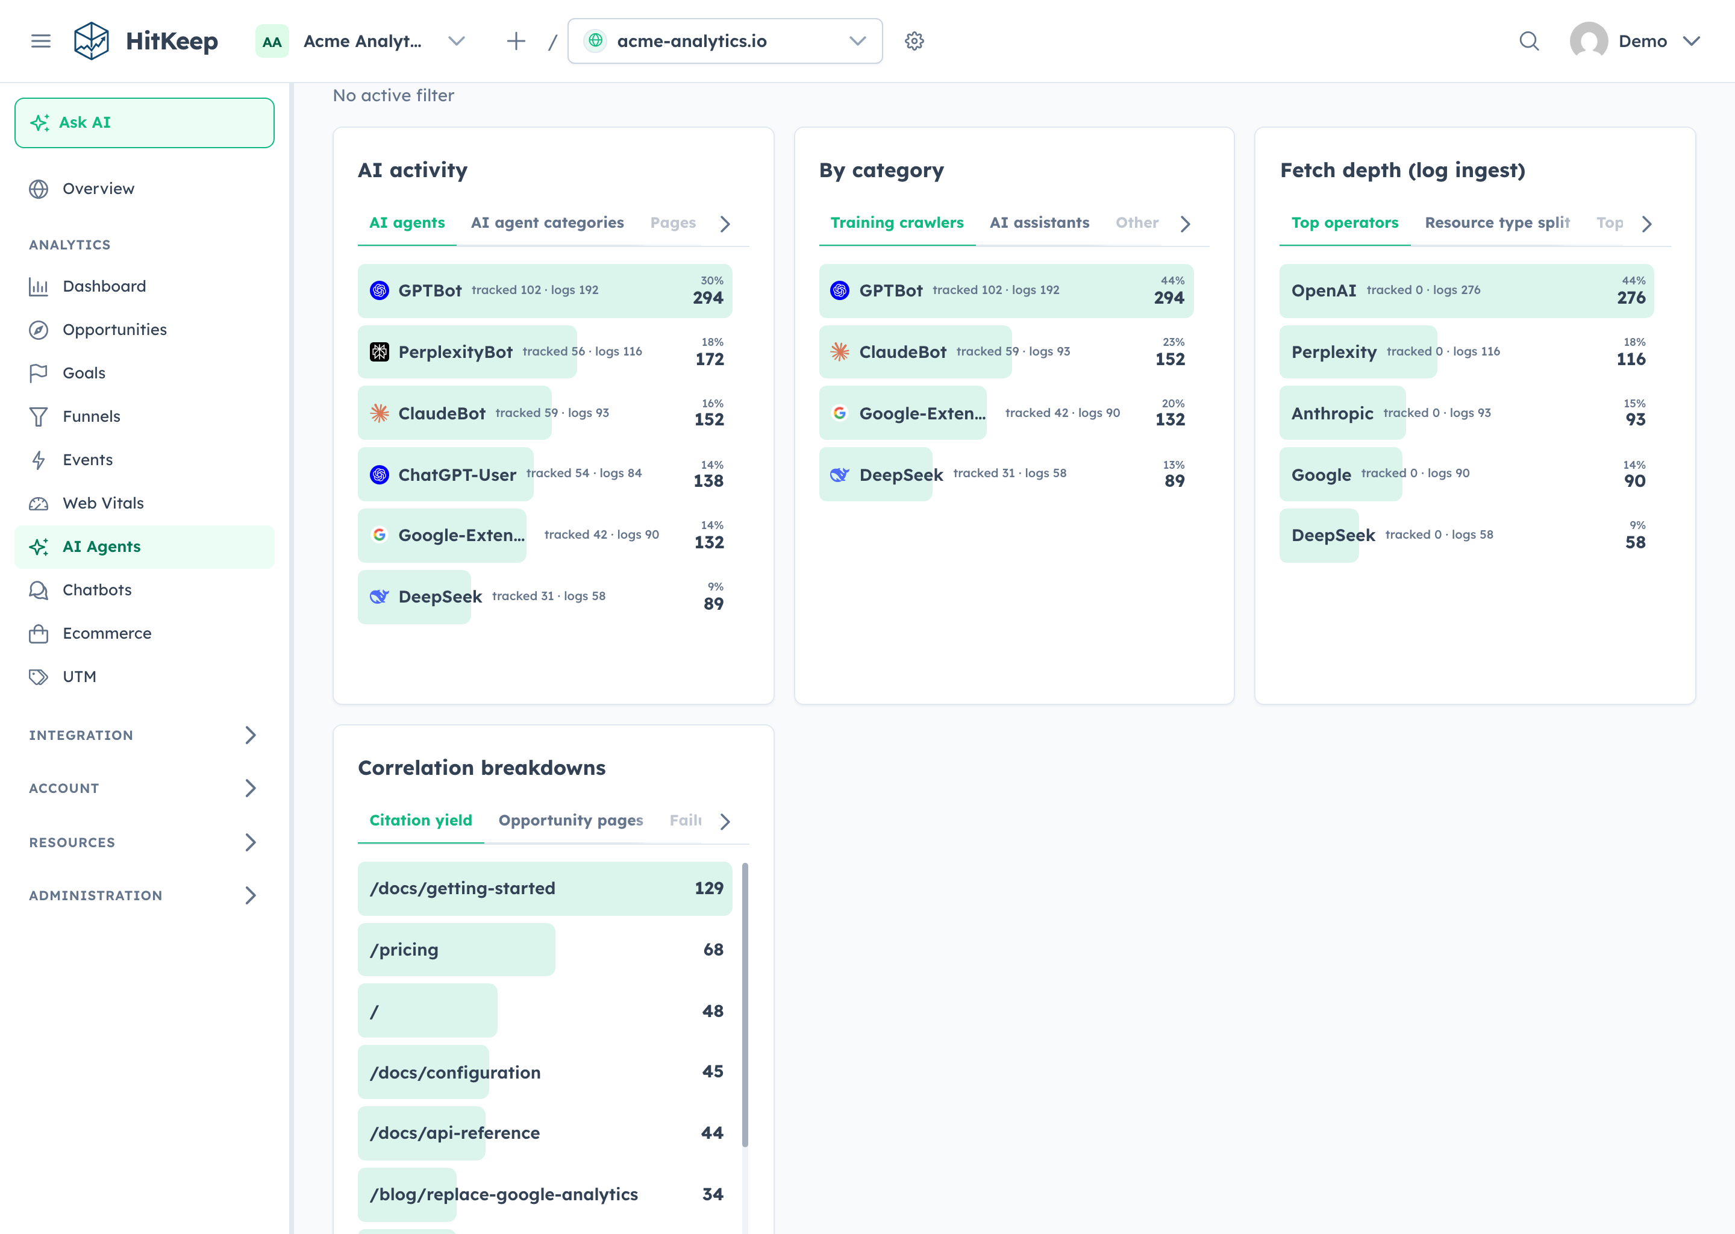Click the /docs/getting-started row
Viewport: 1735px width, 1234px height.
(x=545, y=888)
